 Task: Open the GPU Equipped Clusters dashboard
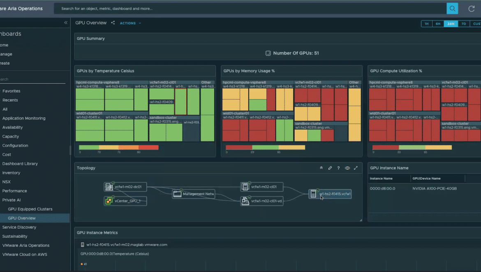click(x=30, y=209)
